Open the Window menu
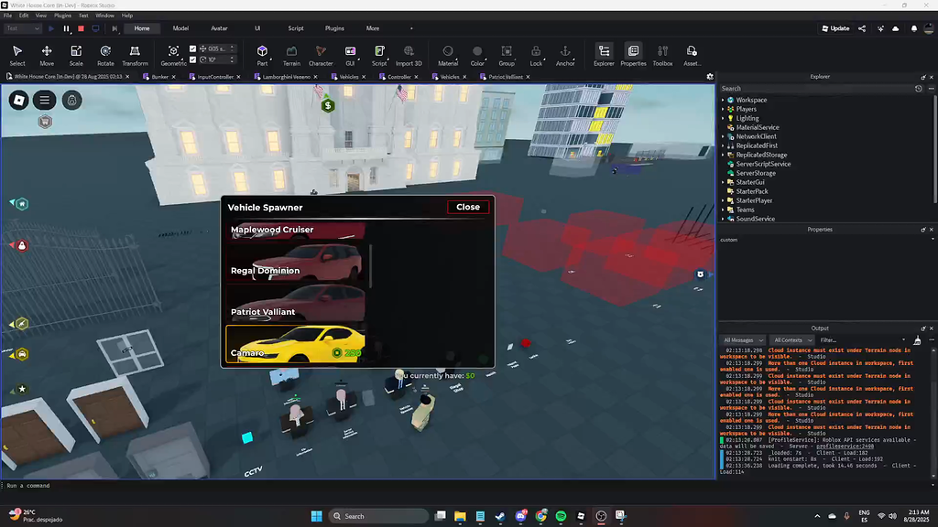This screenshot has height=527, width=938. pyautogui.click(x=104, y=16)
